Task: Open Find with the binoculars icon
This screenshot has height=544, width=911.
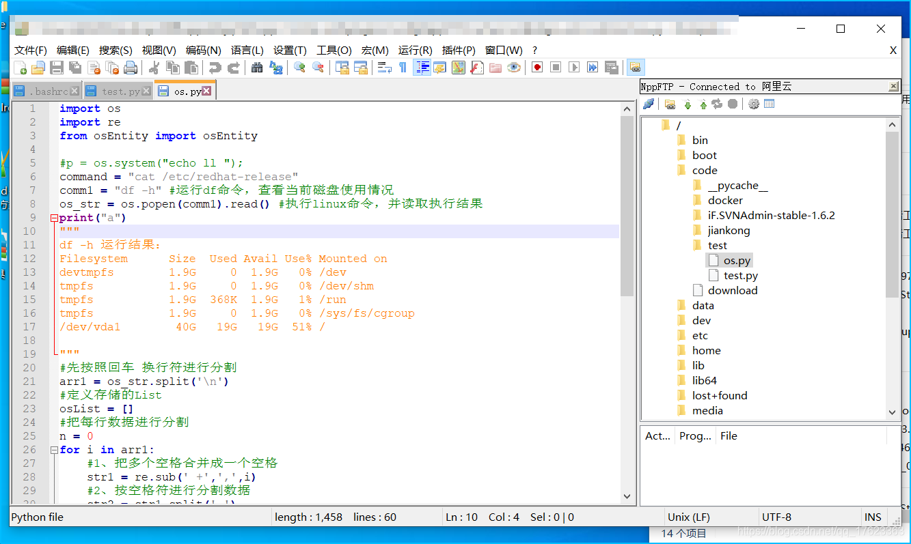Action: pos(257,68)
